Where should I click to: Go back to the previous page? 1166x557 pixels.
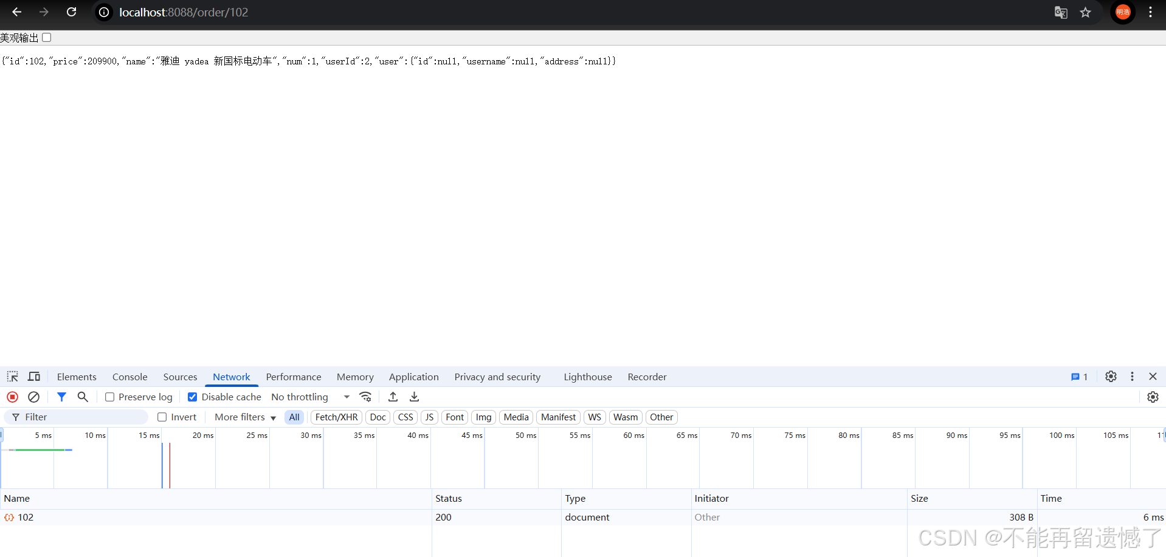[x=16, y=12]
